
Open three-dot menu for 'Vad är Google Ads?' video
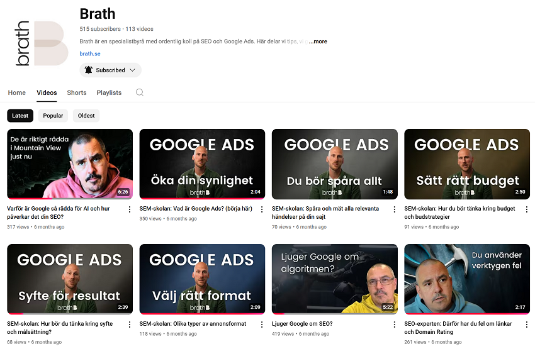(262, 209)
